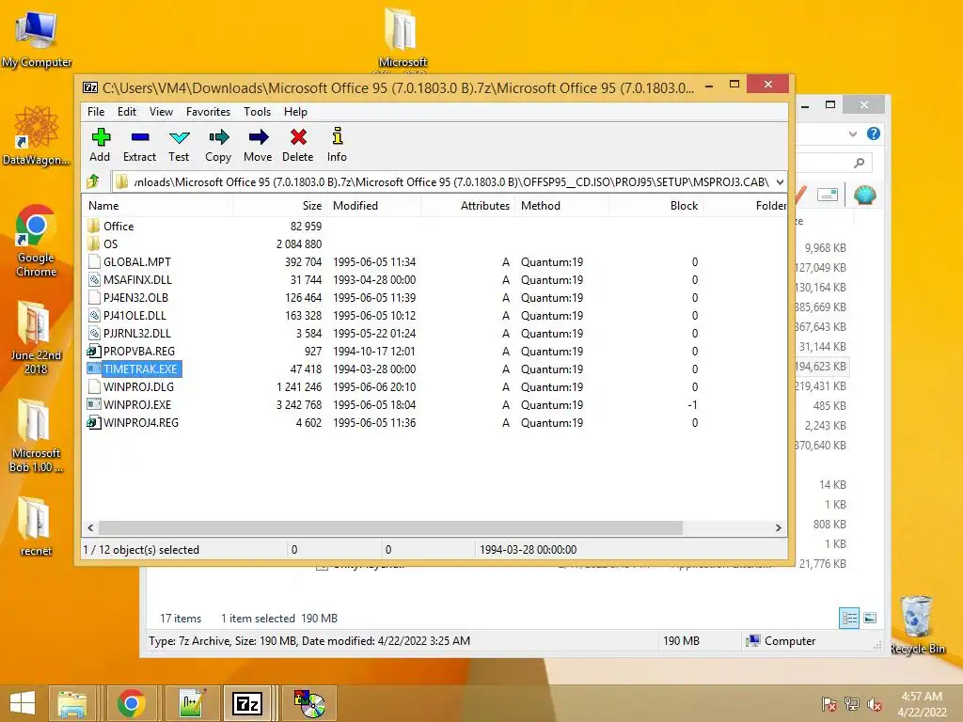Sort by the Method column header
Viewport: 963px width, 722px height.
tap(562, 206)
